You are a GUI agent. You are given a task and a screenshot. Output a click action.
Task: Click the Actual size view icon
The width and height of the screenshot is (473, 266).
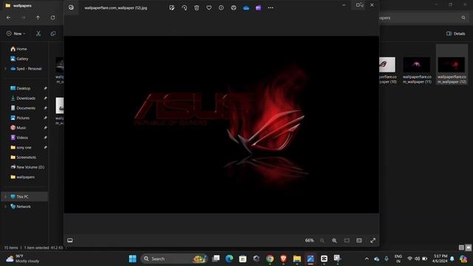coord(359,240)
